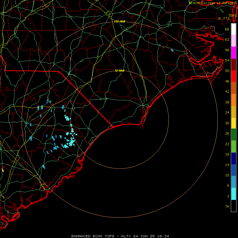Click the medium blue legend swatch
Screen dimensions: 238x238
point(234,170)
